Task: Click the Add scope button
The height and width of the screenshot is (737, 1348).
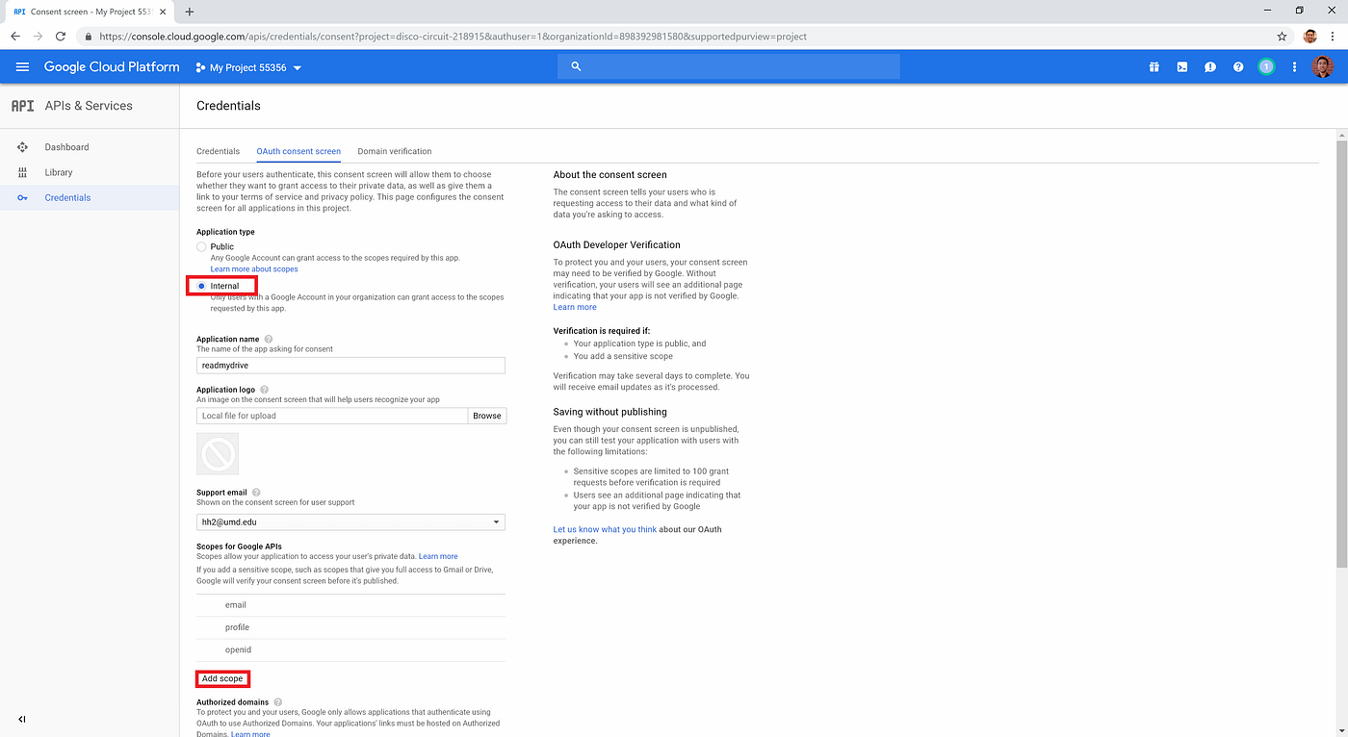Action: coord(222,678)
